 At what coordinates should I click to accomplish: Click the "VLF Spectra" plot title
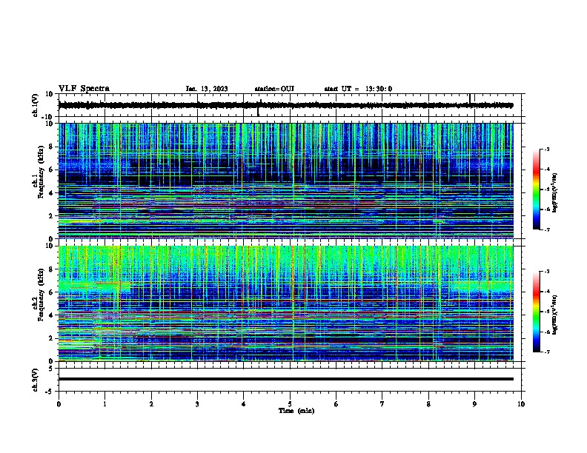[x=84, y=89]
